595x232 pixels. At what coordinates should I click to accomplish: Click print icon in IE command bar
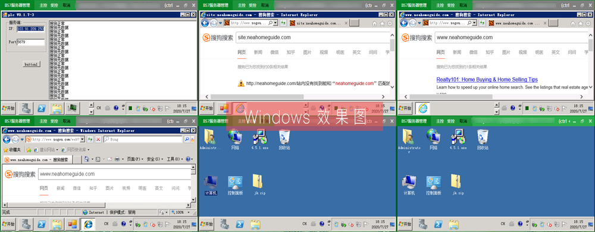point(117,159)
